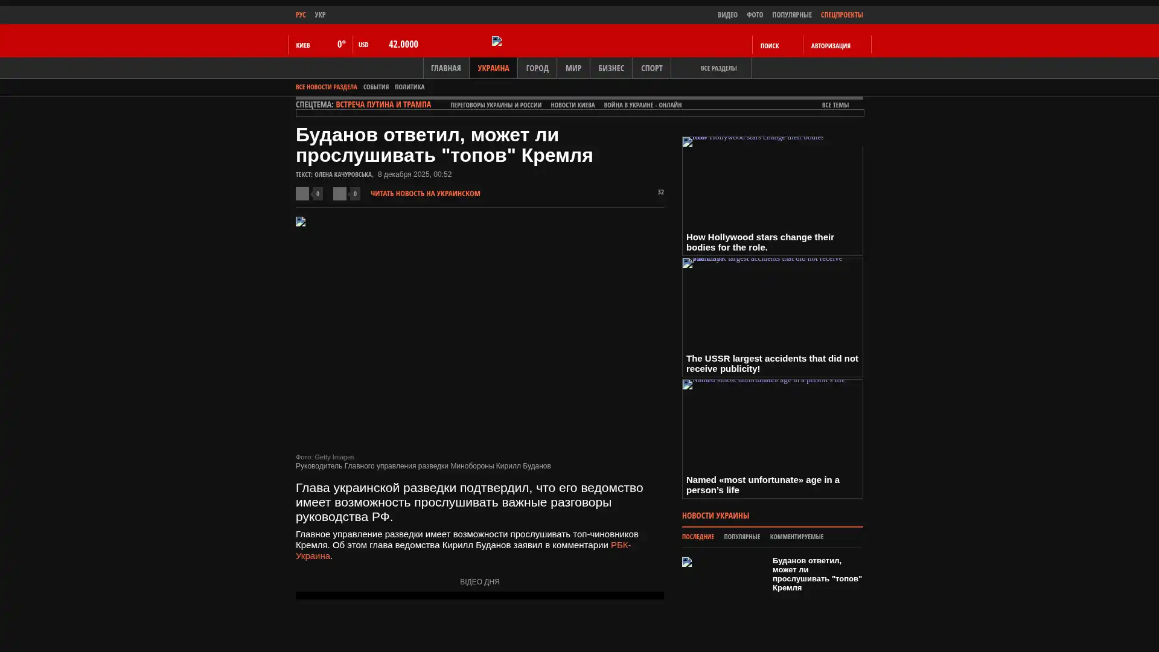Click the АВТОРИЗАЦИЯ login button
This screenshot has height=652, width=1159.
[830, 46]
